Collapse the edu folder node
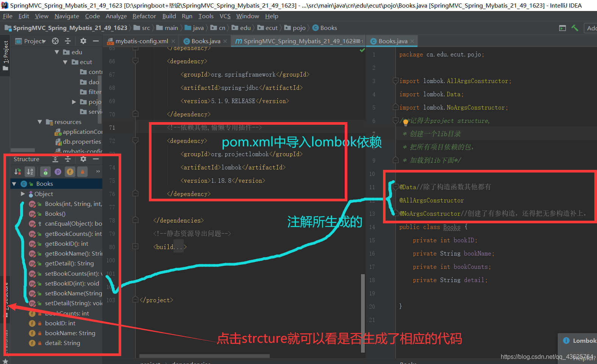Viewport: 597px width, 364px height. 57,52
